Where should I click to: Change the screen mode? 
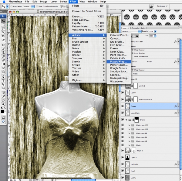coord(3,122)
